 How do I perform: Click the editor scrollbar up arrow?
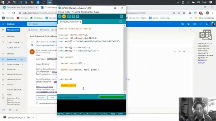coord(125,26)
